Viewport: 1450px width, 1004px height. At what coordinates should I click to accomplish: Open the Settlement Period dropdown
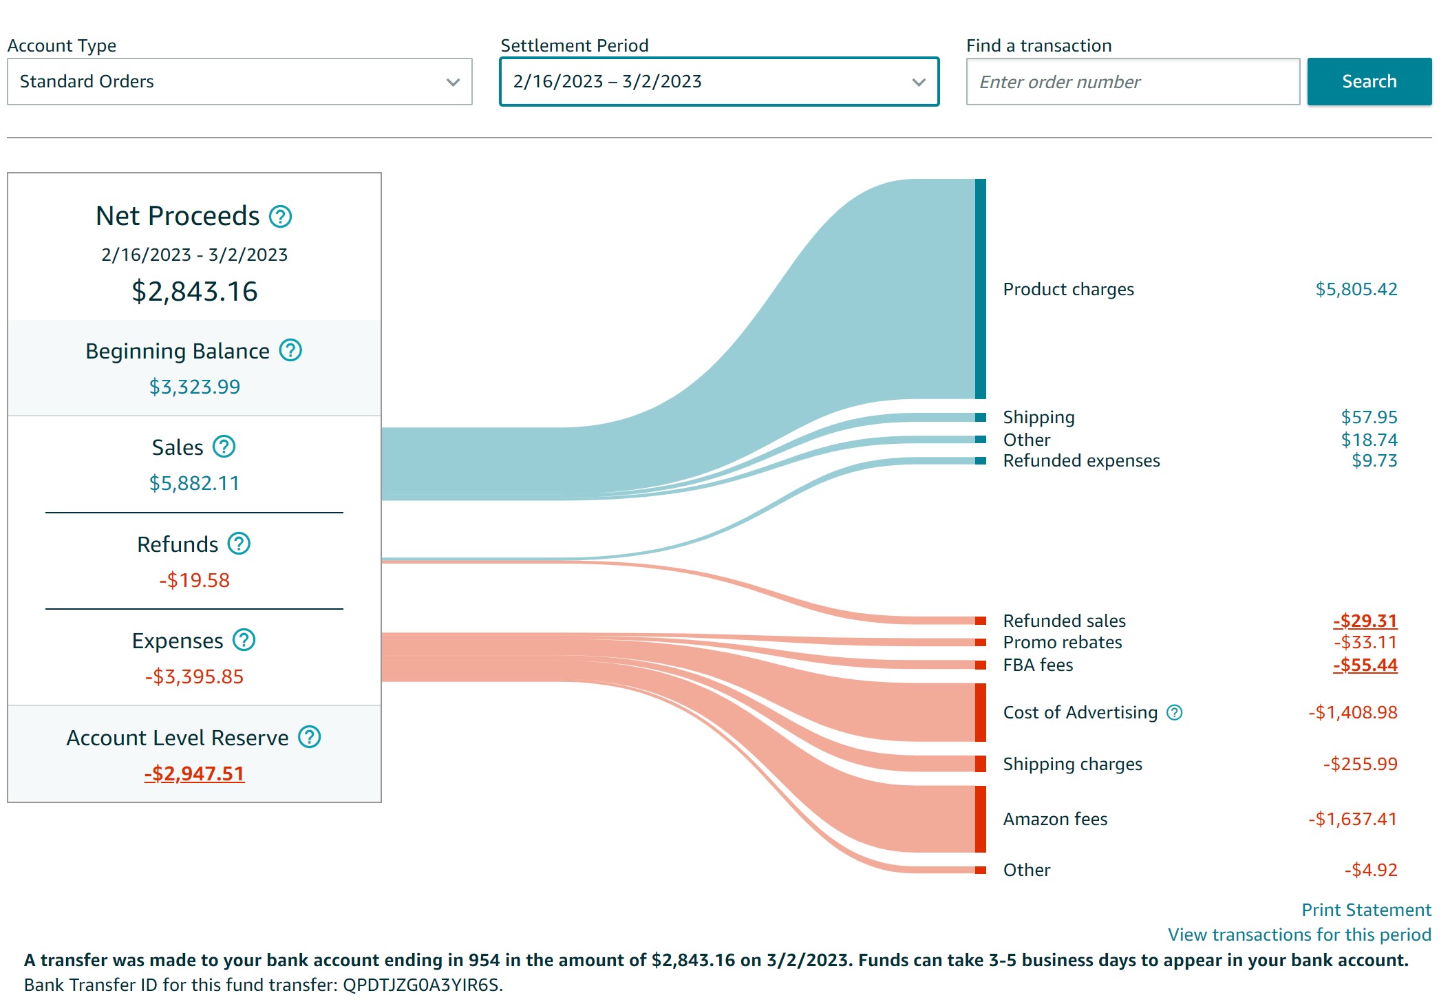coord(719,82)
